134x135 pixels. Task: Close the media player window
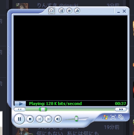[124, 11]
